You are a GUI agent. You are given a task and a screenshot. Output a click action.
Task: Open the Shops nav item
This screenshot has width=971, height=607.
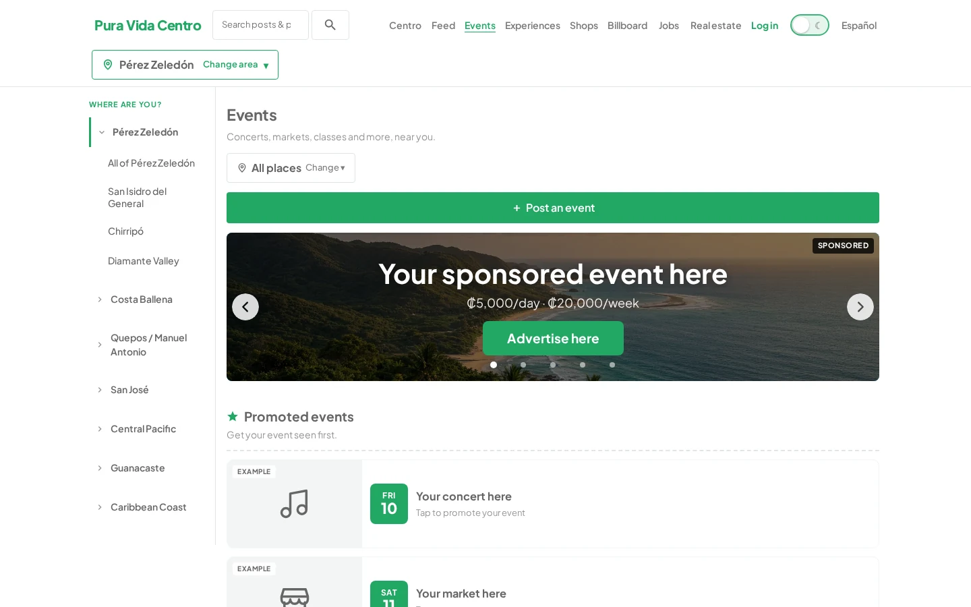tap(584, 26)
